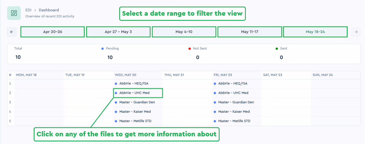
Task: Click the Dashboard breadcrumb item
Action: 49,10
